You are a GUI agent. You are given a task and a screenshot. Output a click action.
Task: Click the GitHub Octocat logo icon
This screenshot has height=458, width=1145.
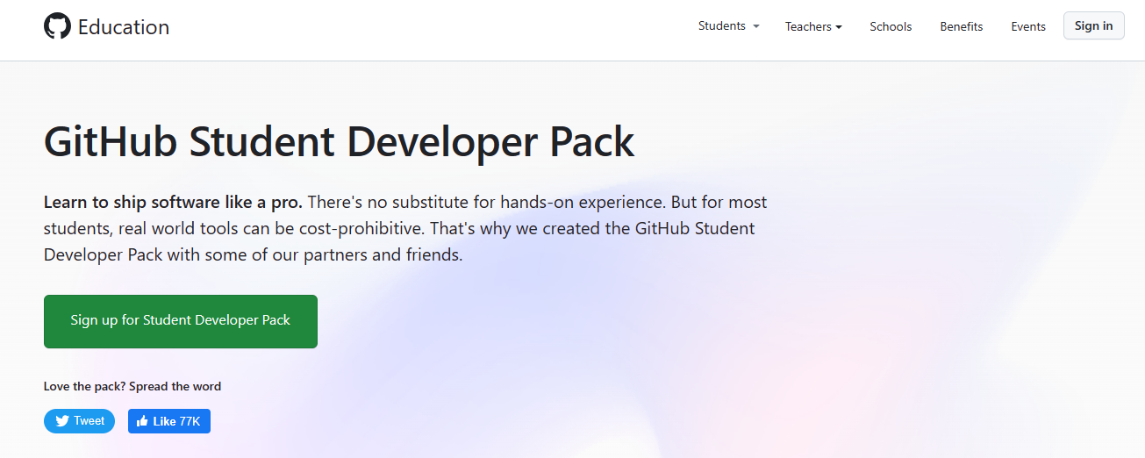57,26
